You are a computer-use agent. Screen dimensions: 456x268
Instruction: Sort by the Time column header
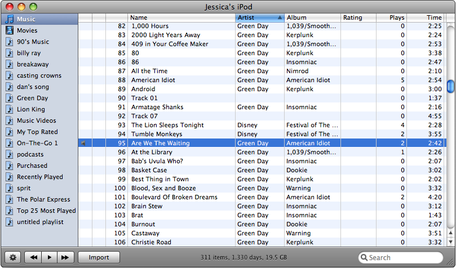(426, 17)
